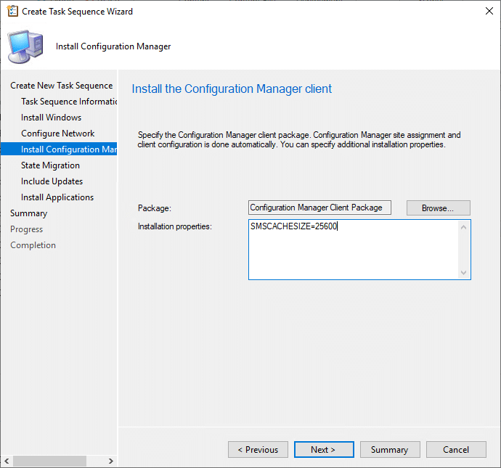Click the sidebar left scroll arrow
The image size is (501, 468).
(7, 461)
